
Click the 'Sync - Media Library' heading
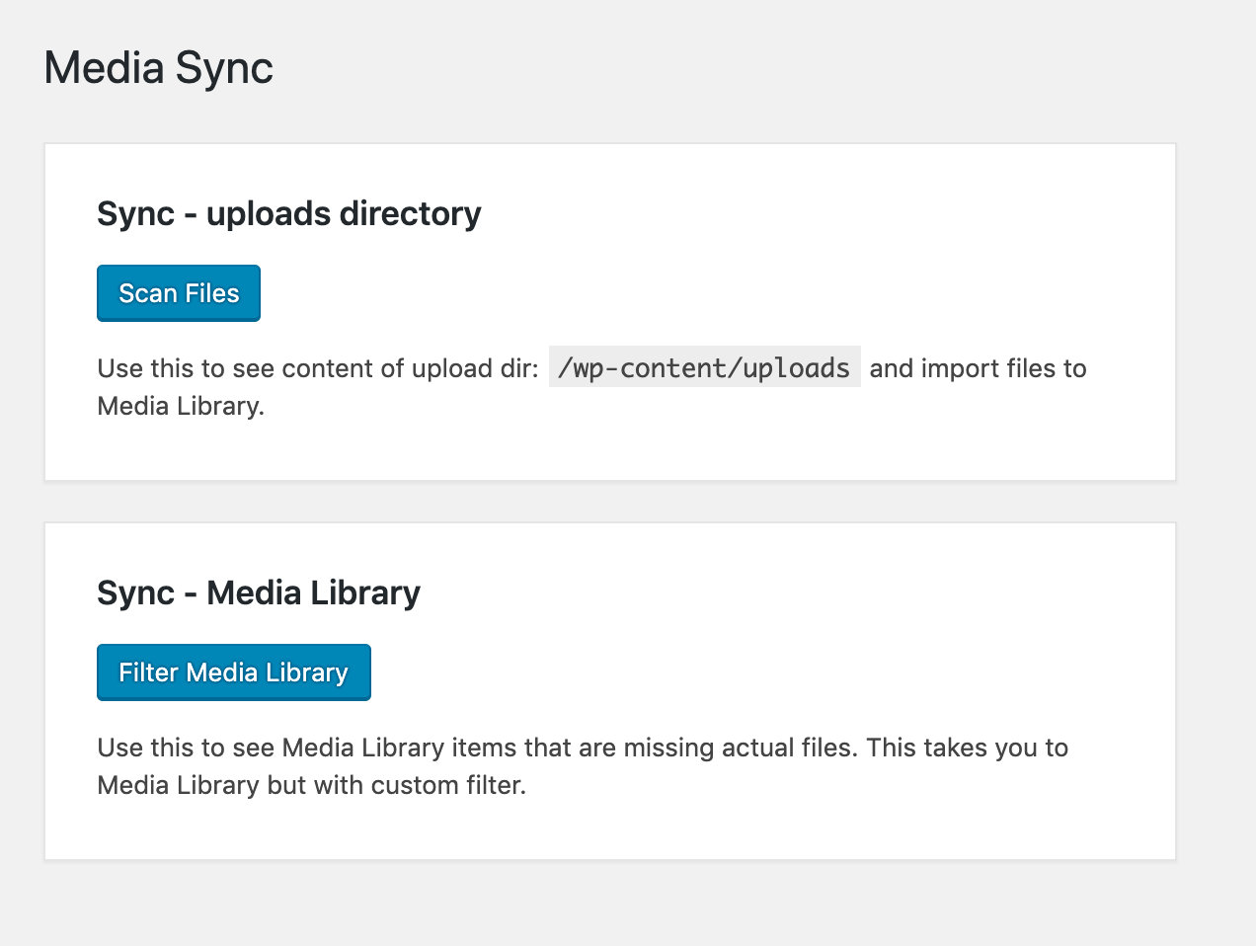(259, 592)
